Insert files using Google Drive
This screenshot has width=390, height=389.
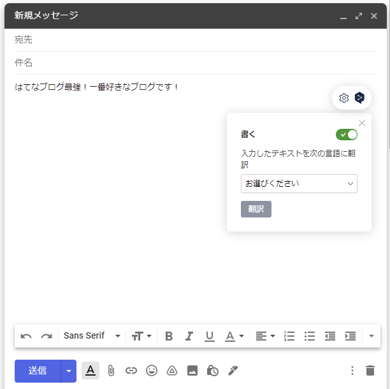[x=172, y=371]
